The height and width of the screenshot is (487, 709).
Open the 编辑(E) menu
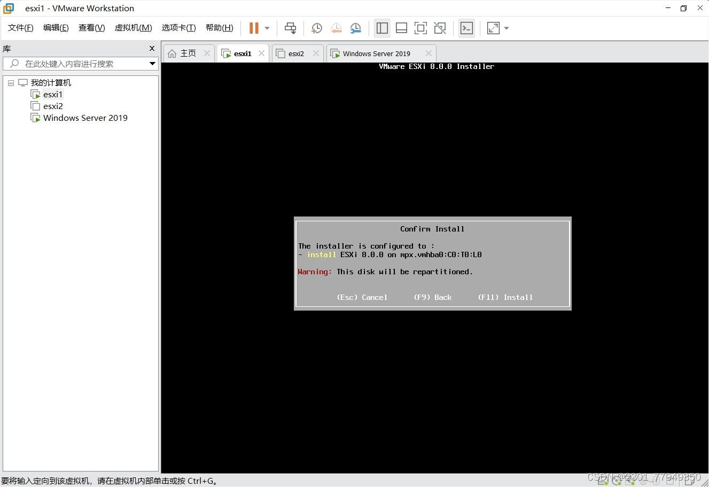pyautogui.click(x=56, y=28)
